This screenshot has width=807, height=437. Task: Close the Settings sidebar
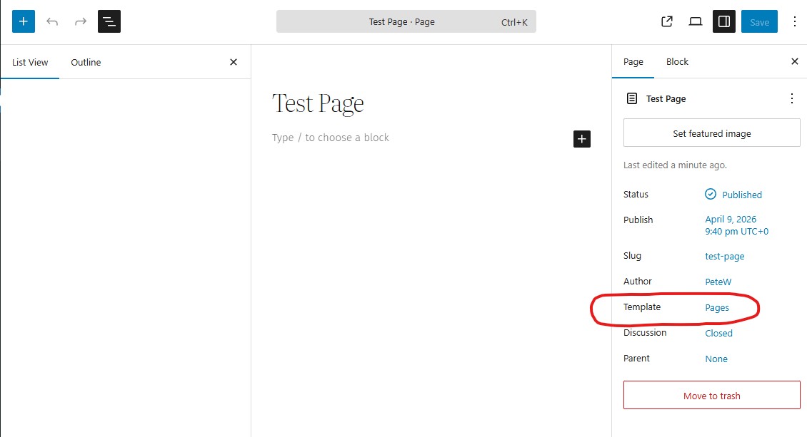(x=795, y=61)
